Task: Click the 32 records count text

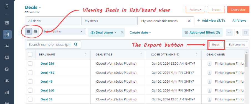Action: coord(32,12)
